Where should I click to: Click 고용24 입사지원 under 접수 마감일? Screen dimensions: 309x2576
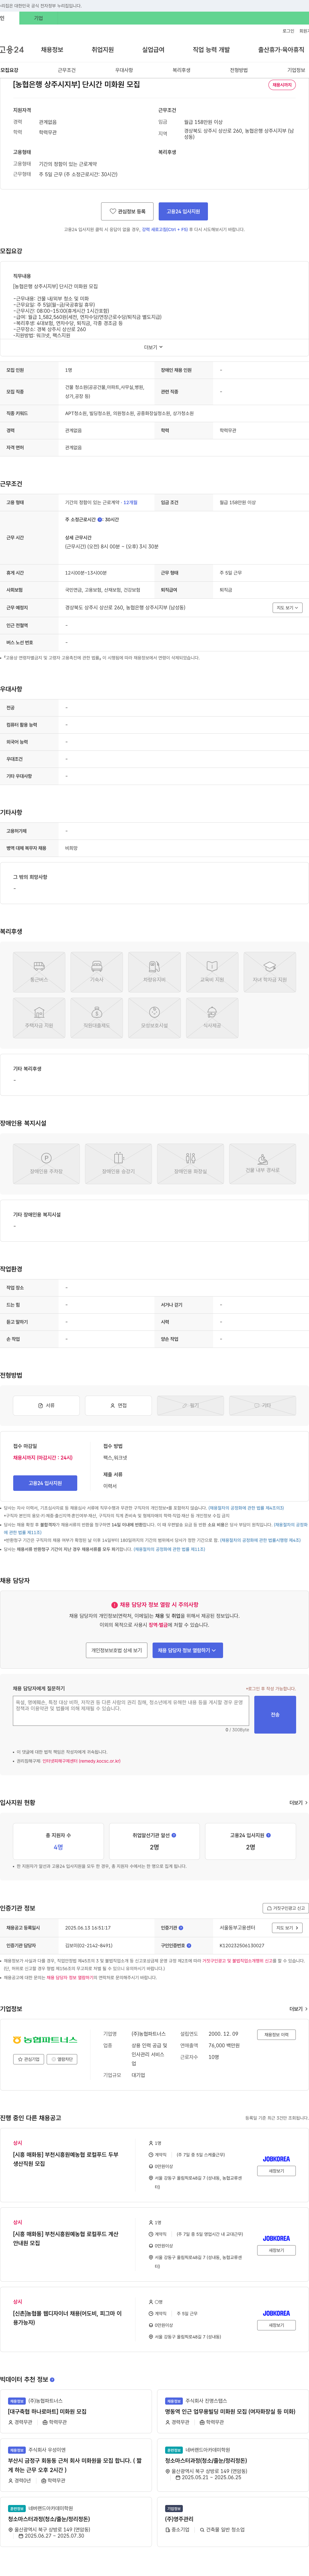click(45, 1483)
